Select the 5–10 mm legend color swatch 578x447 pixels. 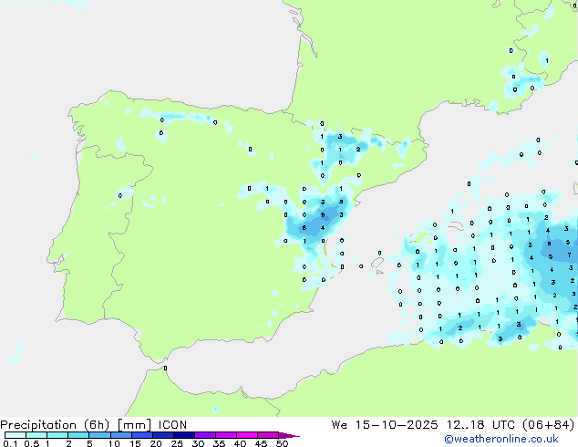pyautogui.click(x=99, y=435)
